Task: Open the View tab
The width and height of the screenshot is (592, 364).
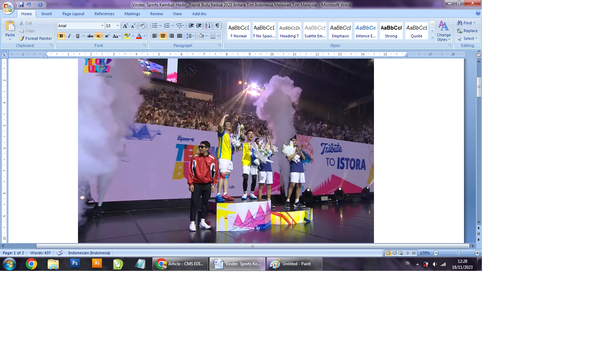Action: coord(177,14)
